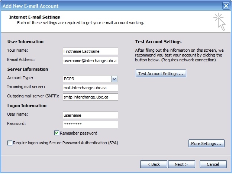Click the cursor sparkle icon in header

pos(220,22)
